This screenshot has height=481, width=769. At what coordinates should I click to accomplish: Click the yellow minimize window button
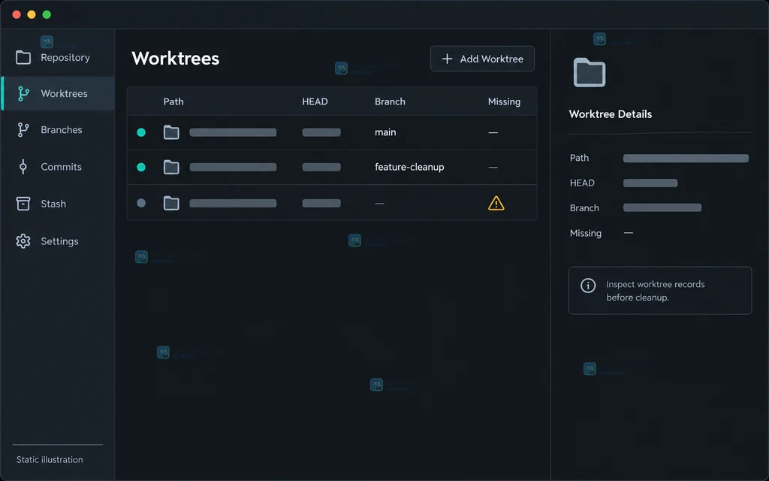(x=32, y=14)
